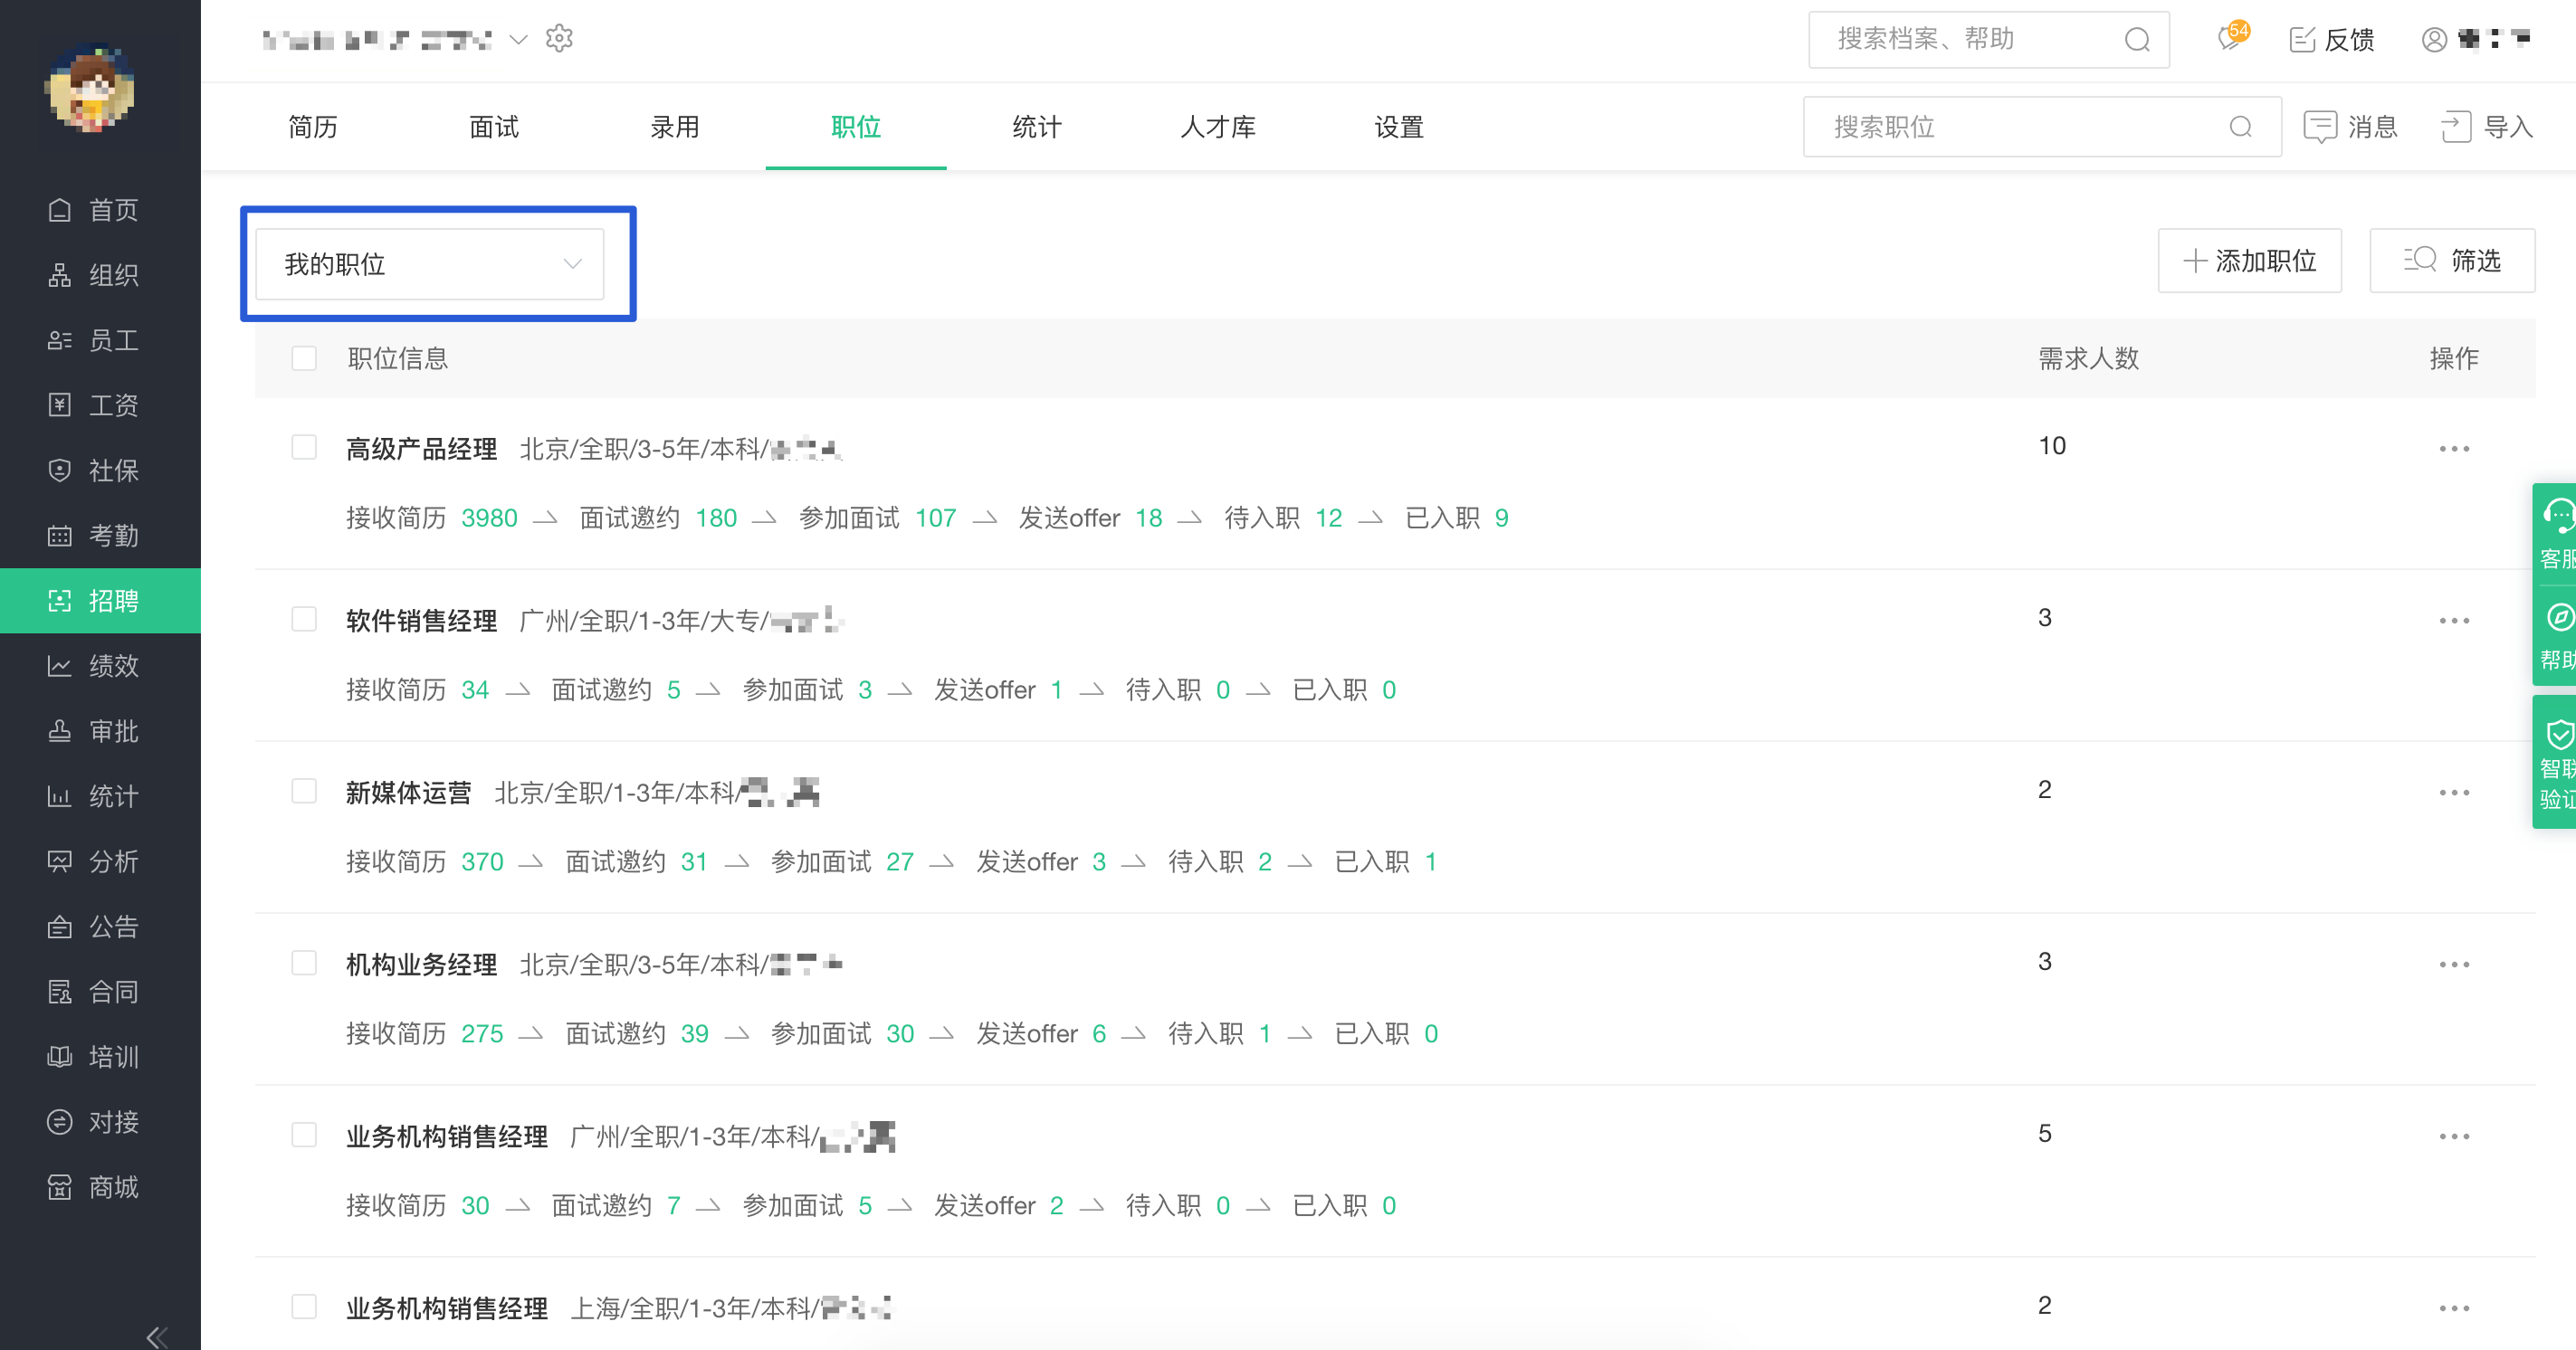Open 新媒体运营 接收简历 370 link
The height and width of the screenshot is (1350, 2576).
[x=482, y=862]
